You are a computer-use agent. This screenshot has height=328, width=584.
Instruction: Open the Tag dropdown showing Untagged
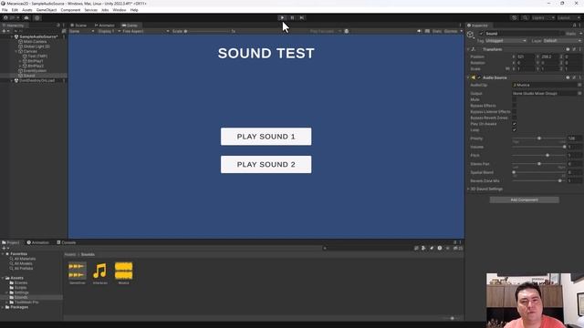(506, 40)
